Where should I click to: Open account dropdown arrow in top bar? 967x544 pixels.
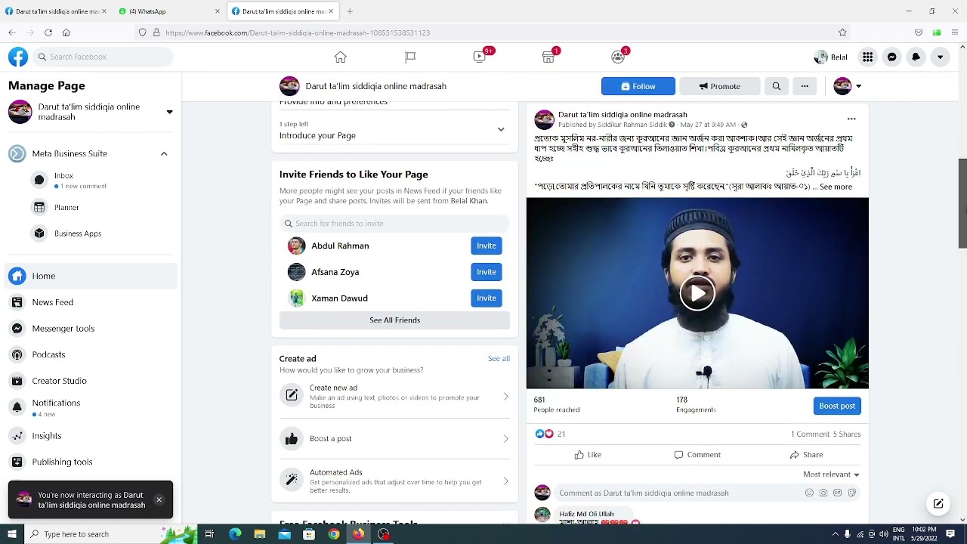(x=940, y=57)
